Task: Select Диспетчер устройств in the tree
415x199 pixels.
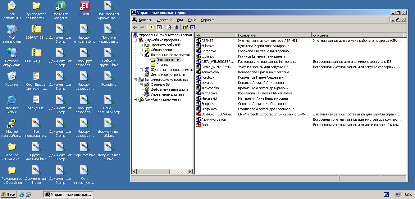Action: coord(168,75)
